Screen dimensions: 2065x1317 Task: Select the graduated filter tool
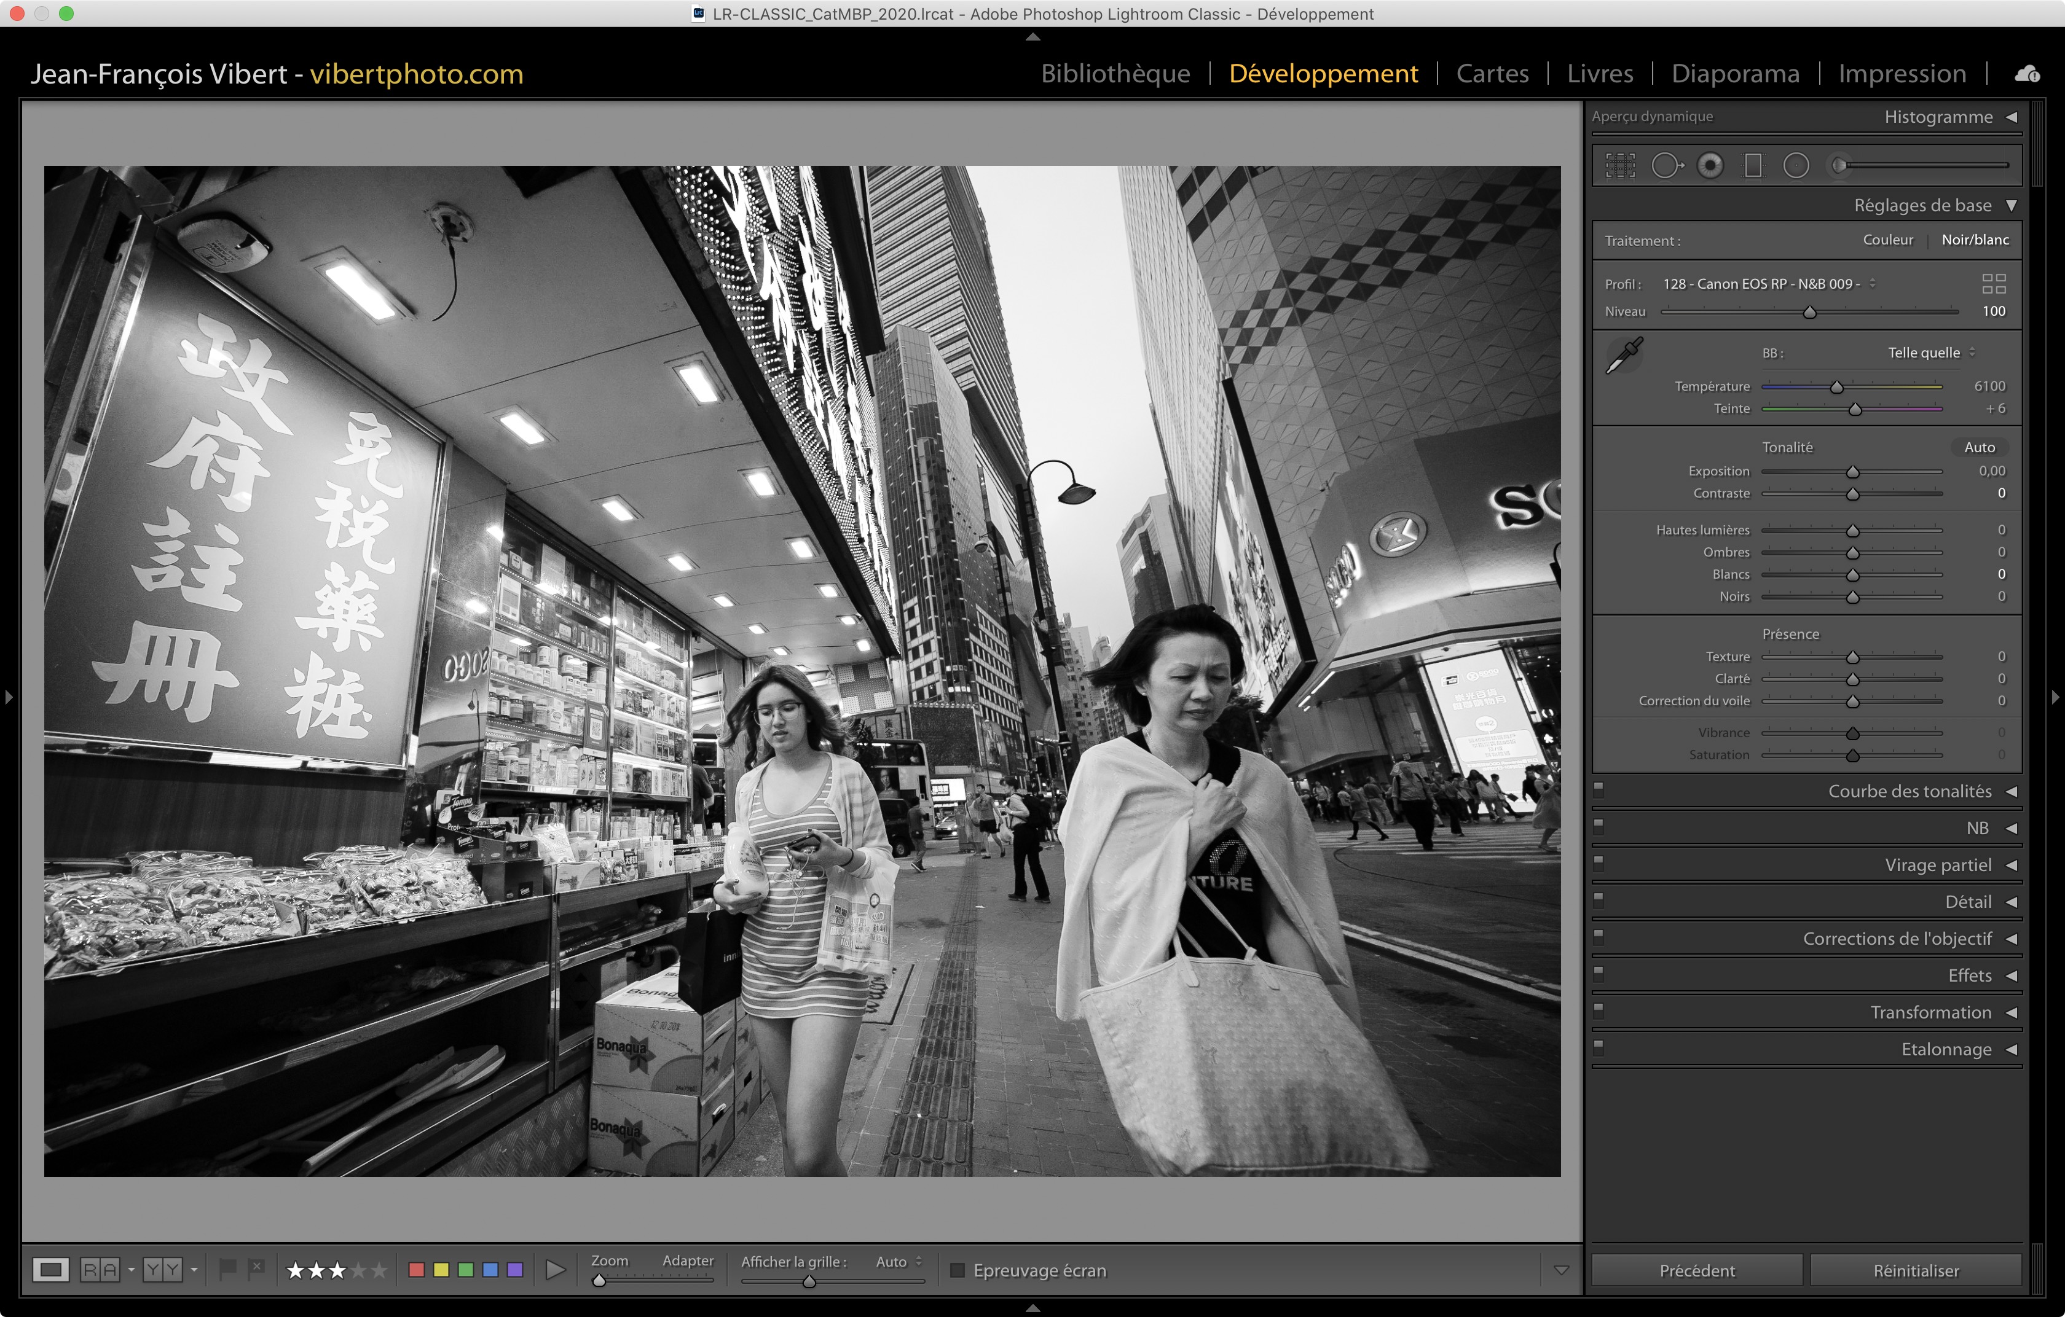point(1753,165)
